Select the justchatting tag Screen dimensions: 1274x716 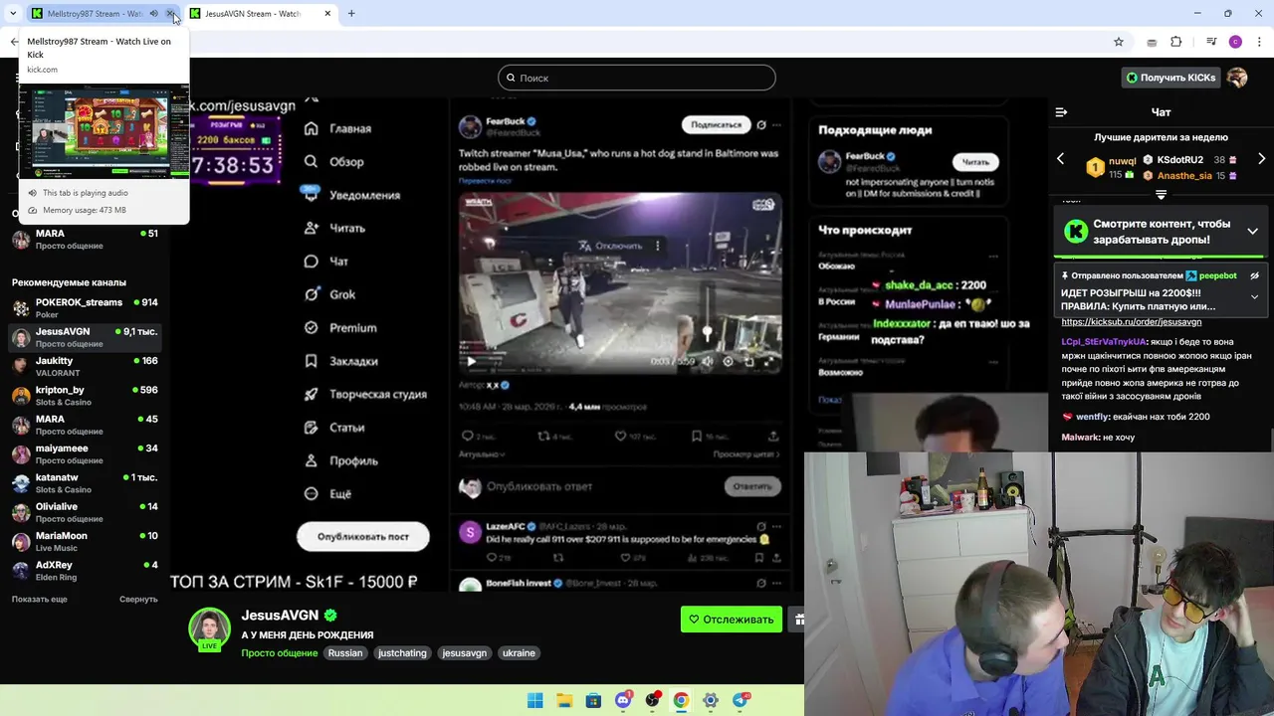402,653
